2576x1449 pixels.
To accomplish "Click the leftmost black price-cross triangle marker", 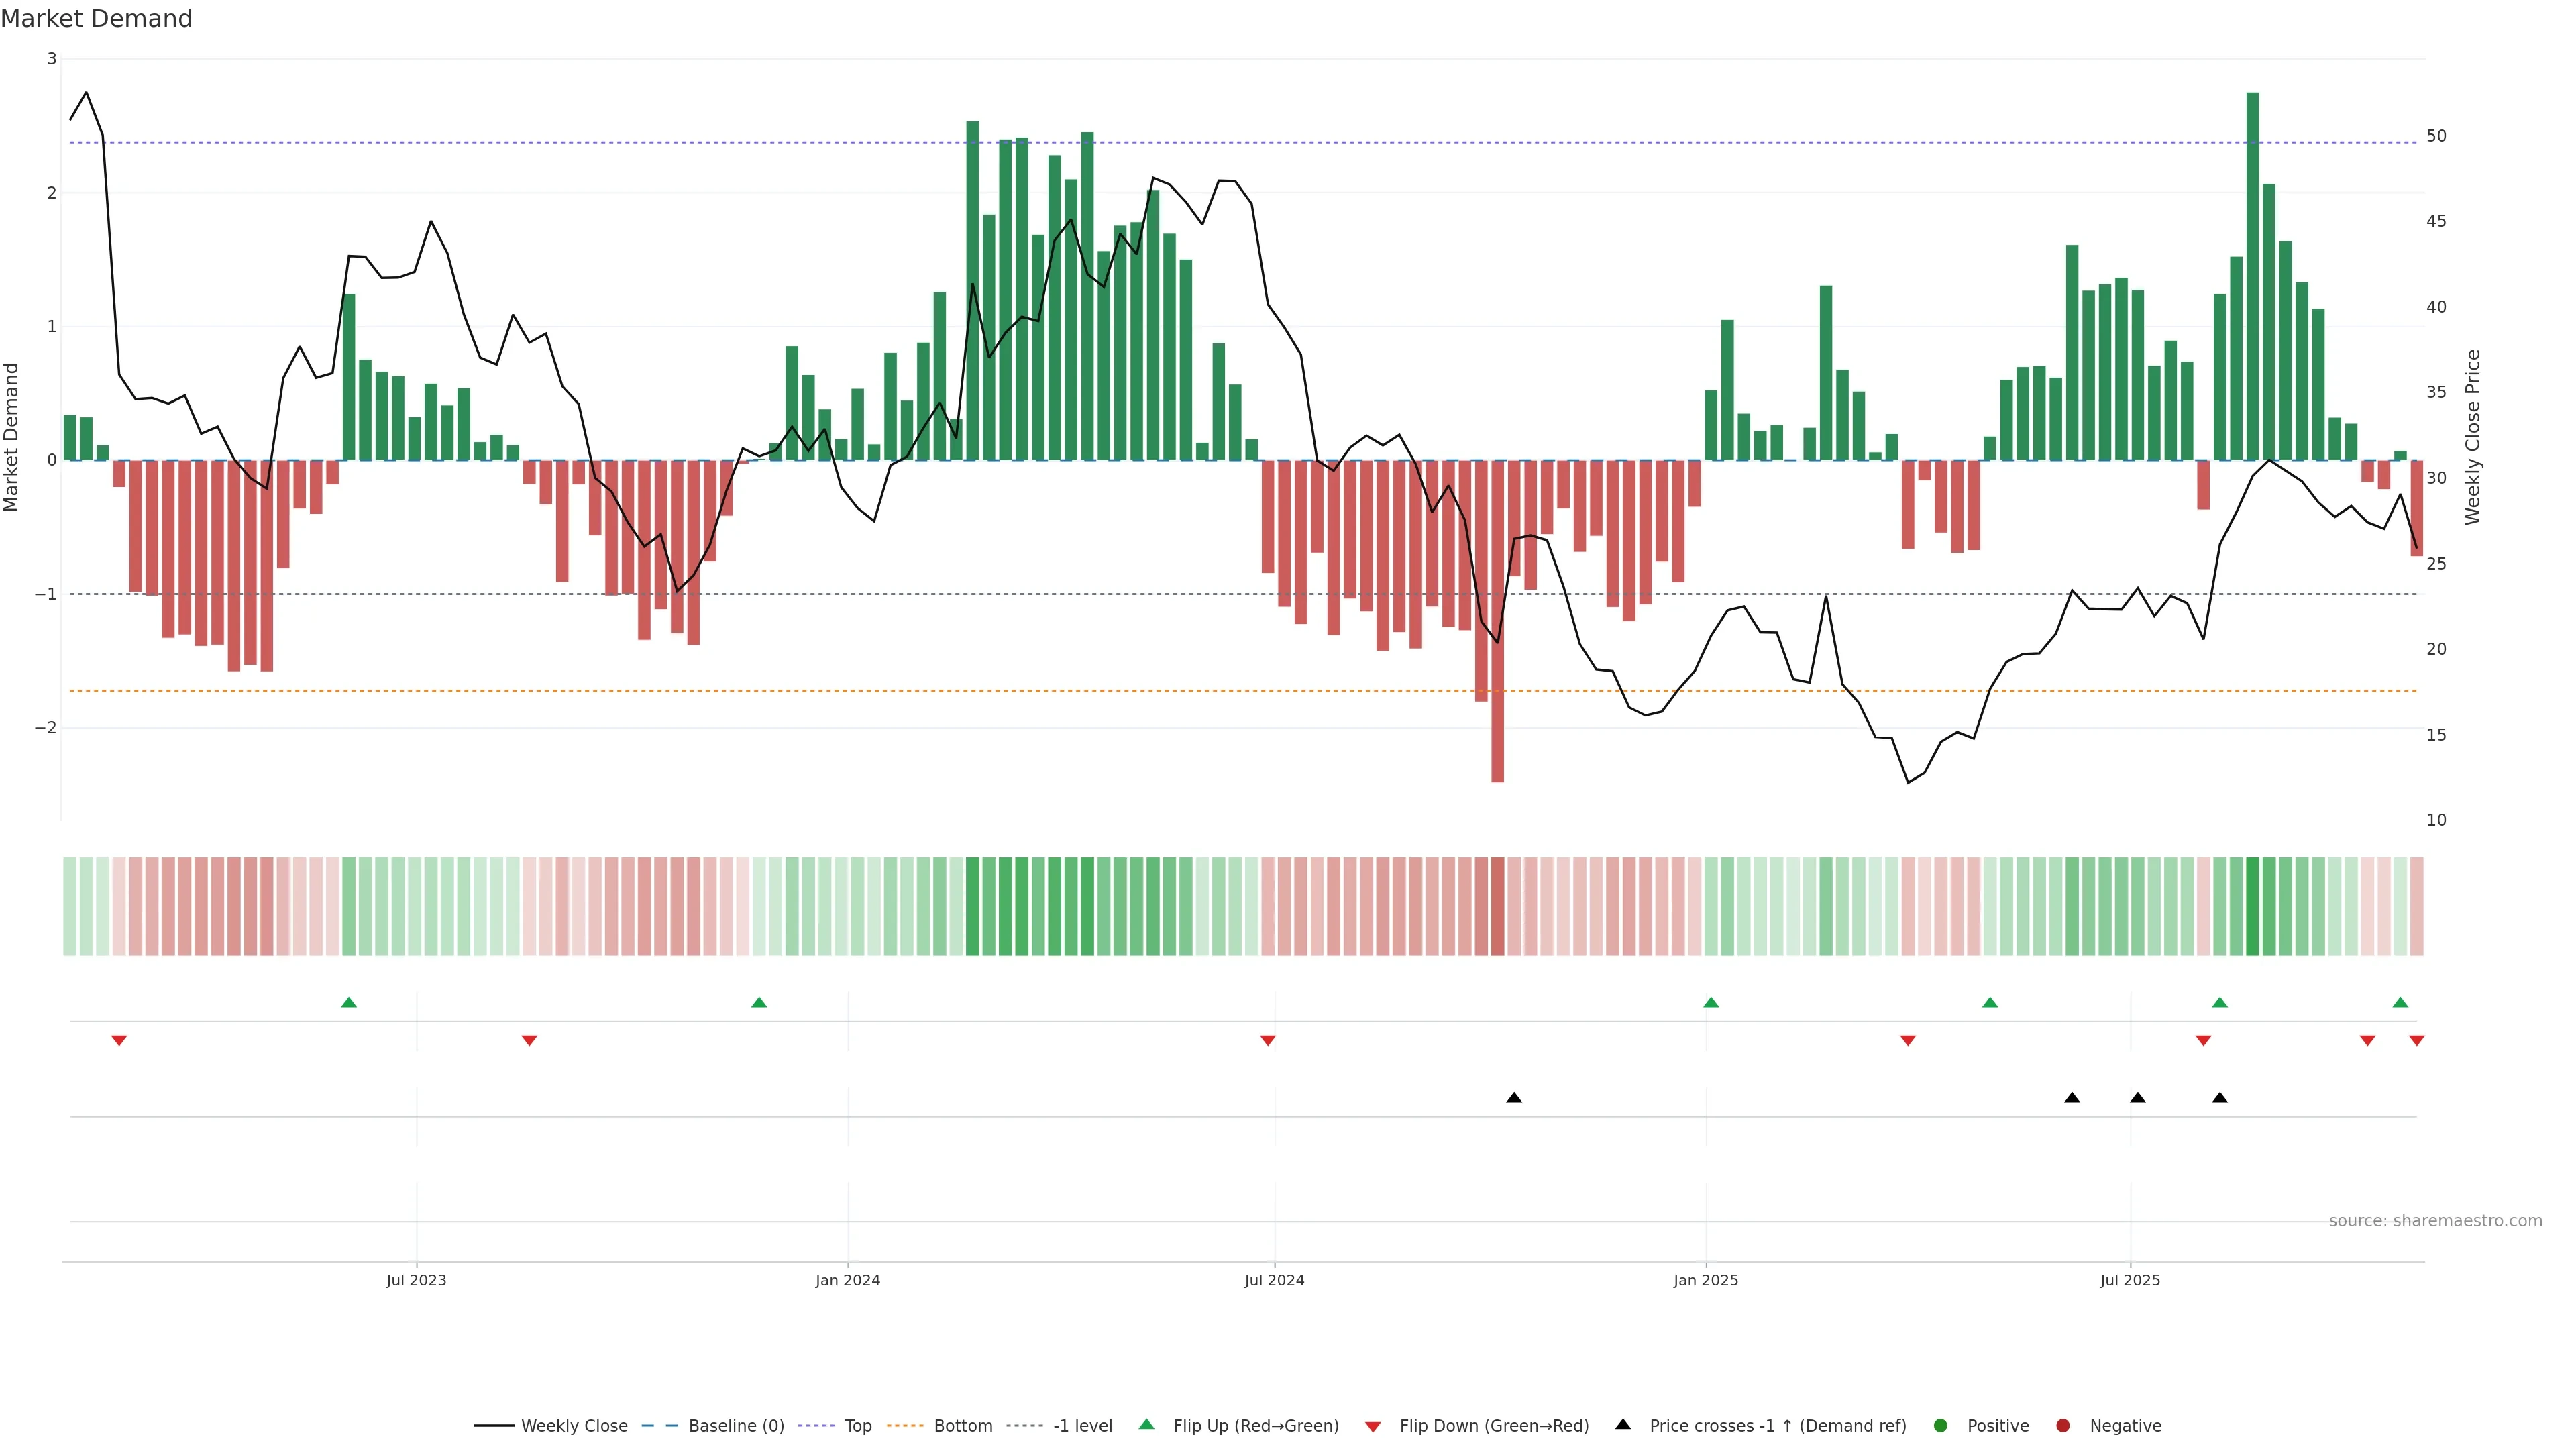I will point(1514,1098).
